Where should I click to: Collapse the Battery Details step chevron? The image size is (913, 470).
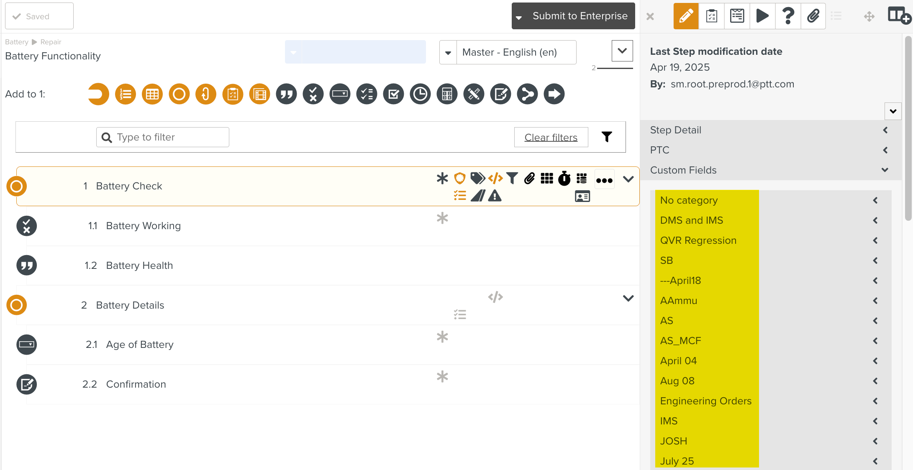click(628, 298)
